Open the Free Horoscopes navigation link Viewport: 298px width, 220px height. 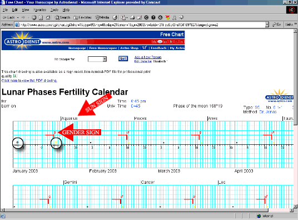pos(103,48)
